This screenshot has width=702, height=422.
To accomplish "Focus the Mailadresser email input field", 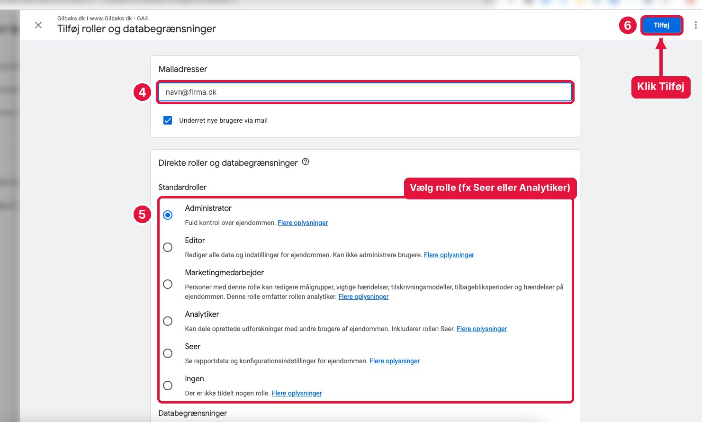I will (x=365, y=92).
